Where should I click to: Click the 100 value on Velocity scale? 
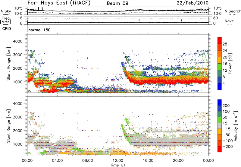point(226,112)
